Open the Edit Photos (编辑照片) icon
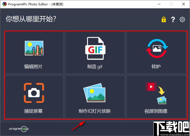The image size is (190, 136). (x=34, y=48)
